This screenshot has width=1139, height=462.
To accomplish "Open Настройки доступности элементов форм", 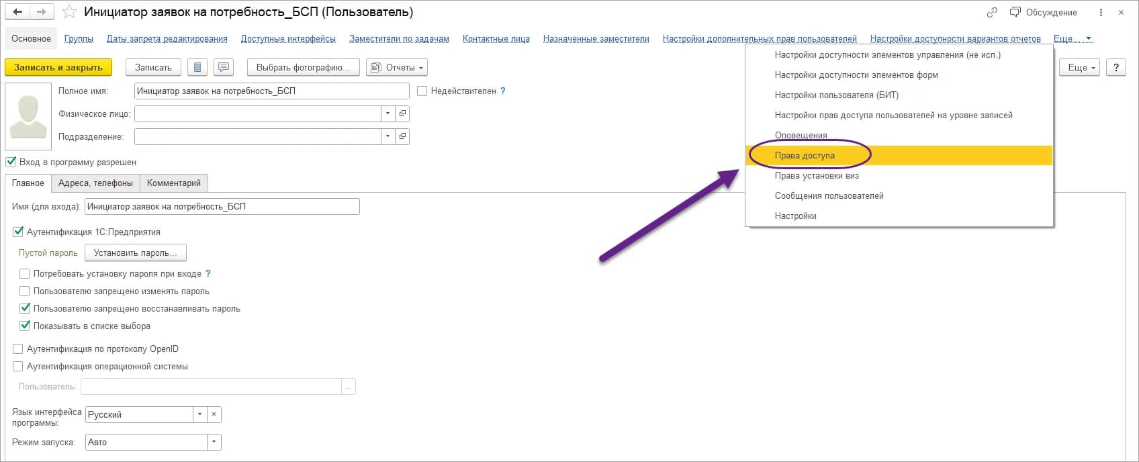I will pos(899,75).
